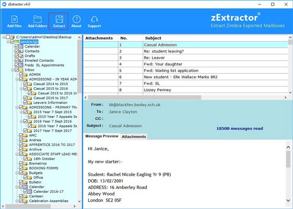The width and height of the screenshot is (293, 209).
Task: Select the Casual Admission message row
Action: 186,45
